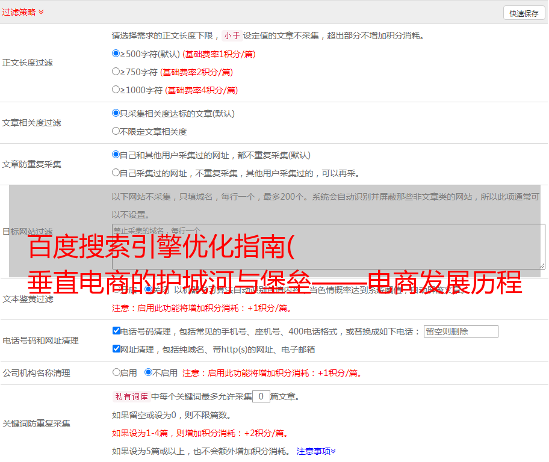Select 关闭 radio for 文本鉴黄过滤

click(x=148, y=289)
